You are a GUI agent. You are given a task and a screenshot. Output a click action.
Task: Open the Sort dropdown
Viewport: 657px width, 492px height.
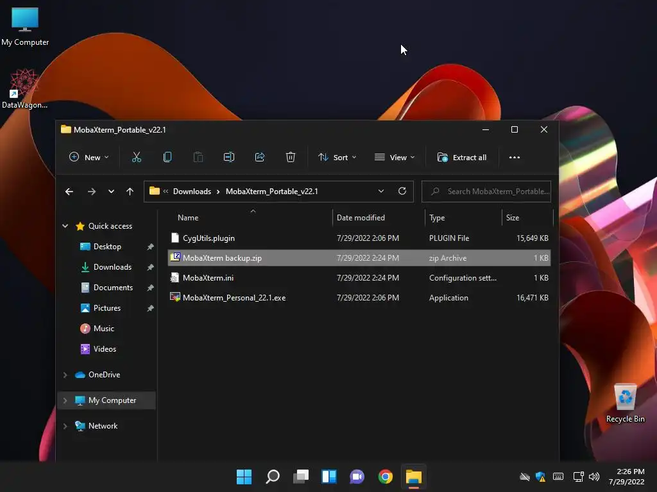pyautogui.click(x=337, y=158)
